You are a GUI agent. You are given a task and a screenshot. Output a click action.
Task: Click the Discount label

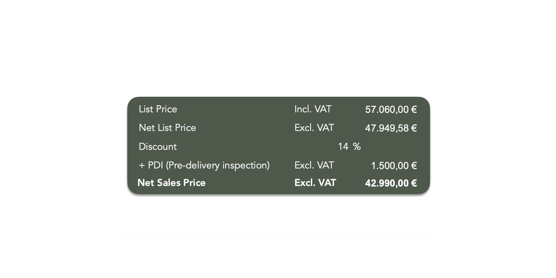158,147
